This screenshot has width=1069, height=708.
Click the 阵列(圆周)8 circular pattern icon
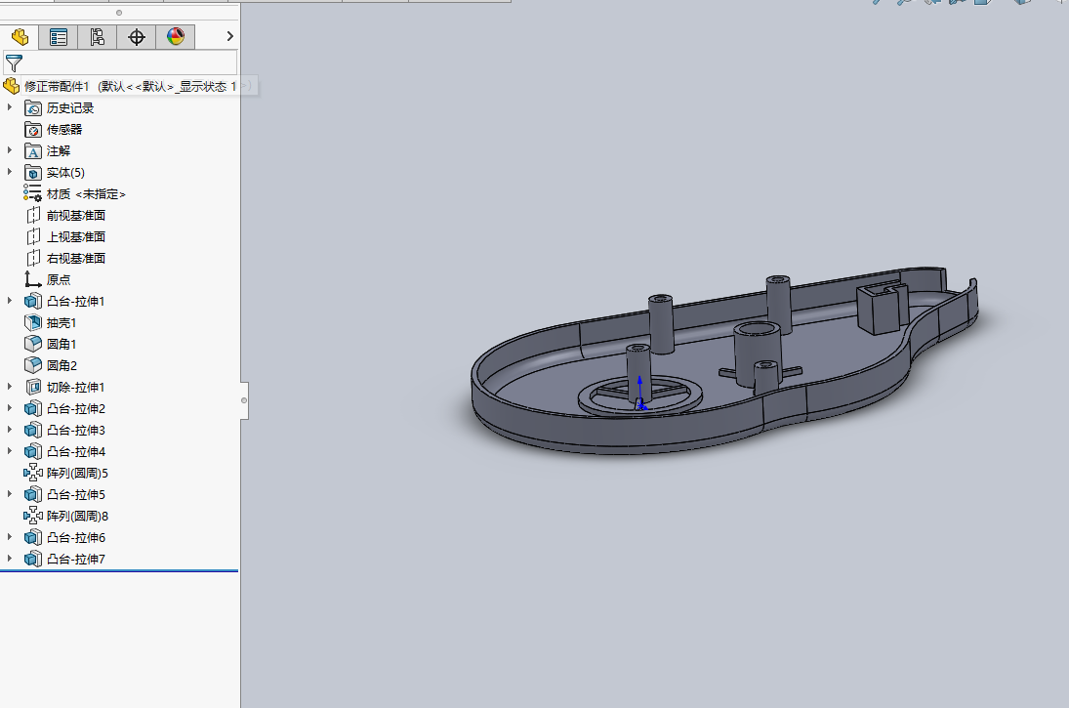[x=33, y=516]
